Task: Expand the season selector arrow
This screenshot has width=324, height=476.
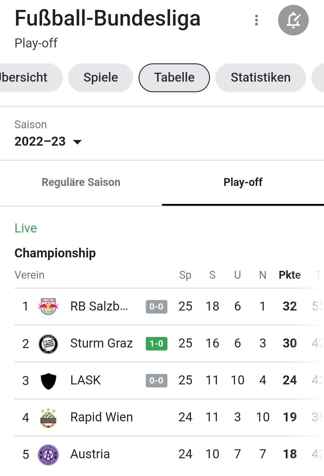Action: (77, 142)
